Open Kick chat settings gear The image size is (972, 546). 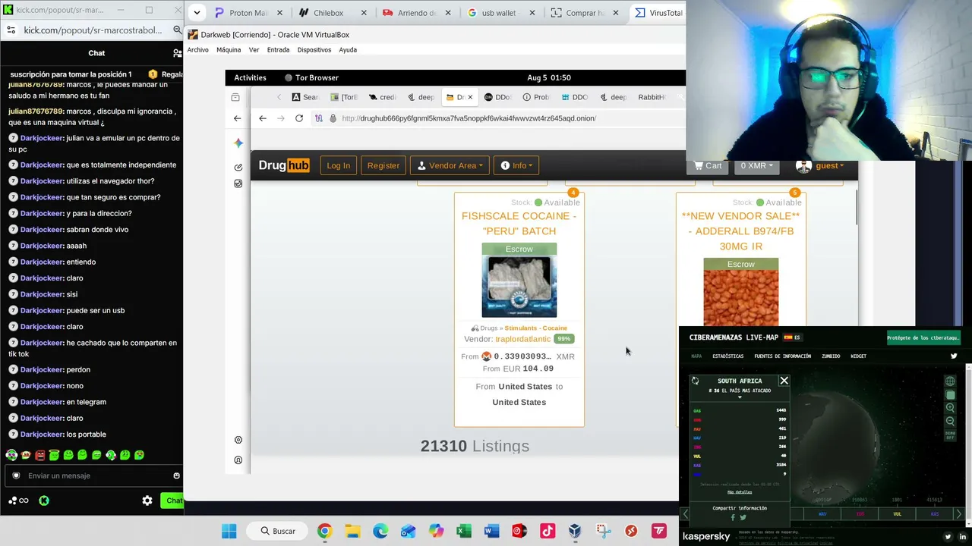point(147,500)
